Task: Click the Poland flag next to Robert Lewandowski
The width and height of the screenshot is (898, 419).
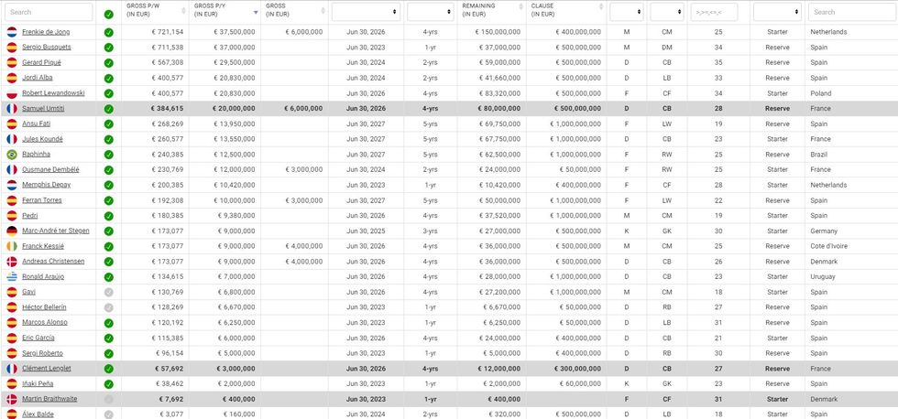Action: coord(12,93)
